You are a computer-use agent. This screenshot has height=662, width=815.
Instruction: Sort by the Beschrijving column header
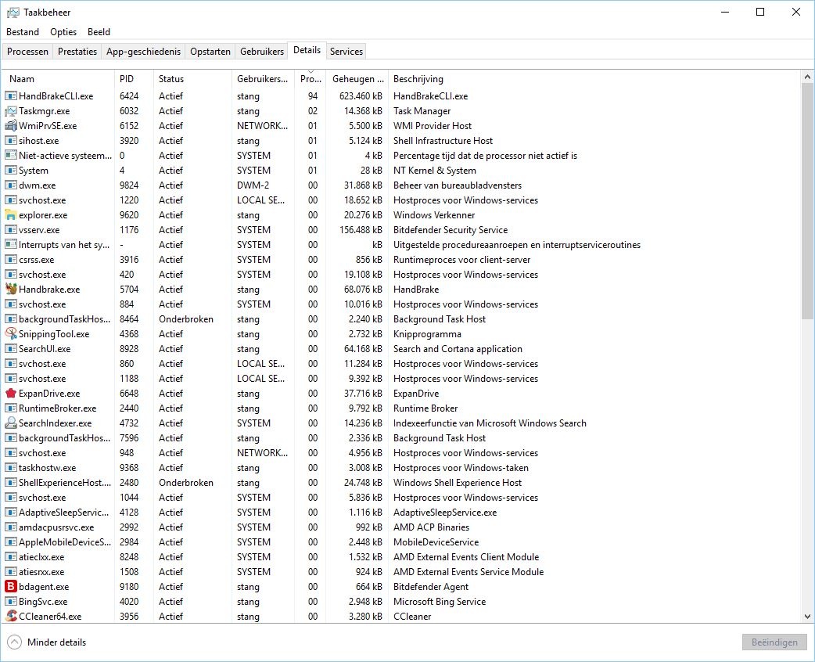(594, 79)
